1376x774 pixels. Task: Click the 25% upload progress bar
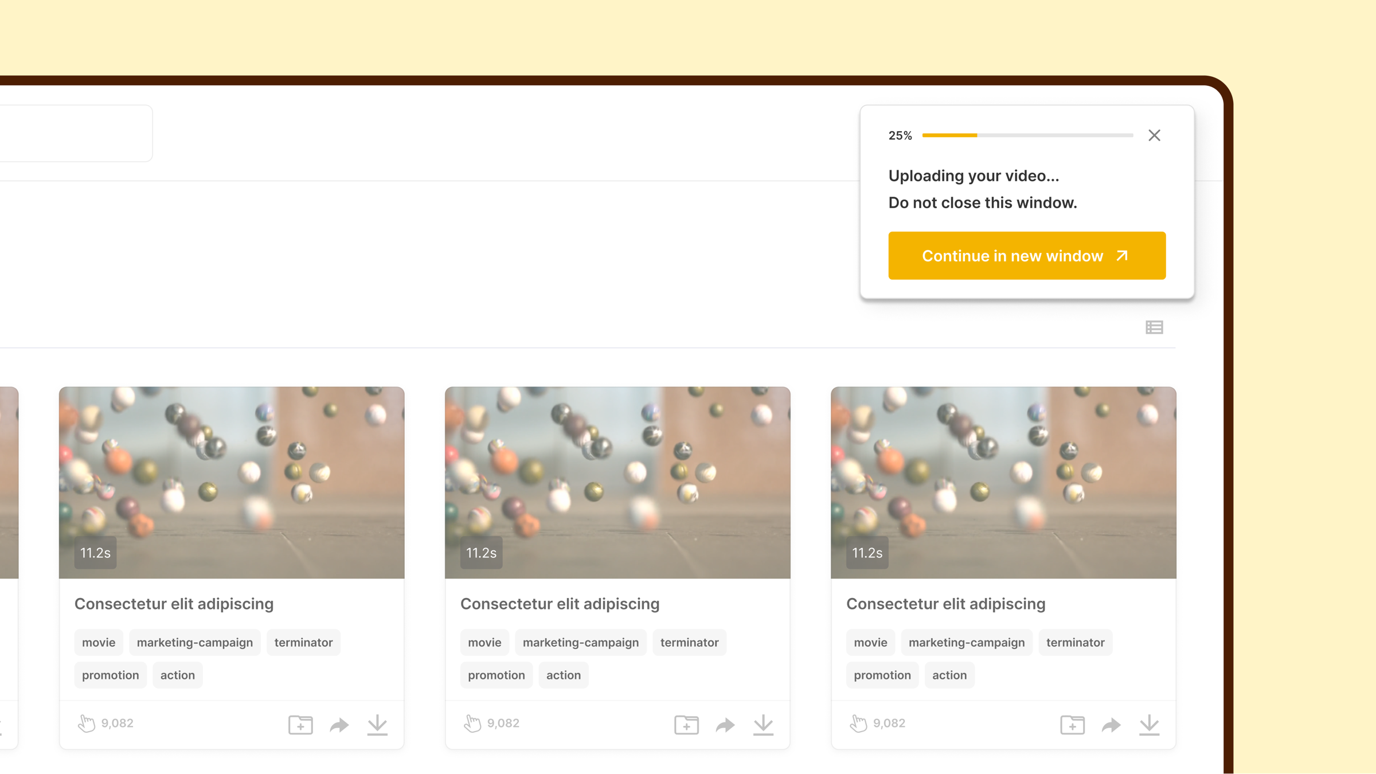(x=1027, y=135)
